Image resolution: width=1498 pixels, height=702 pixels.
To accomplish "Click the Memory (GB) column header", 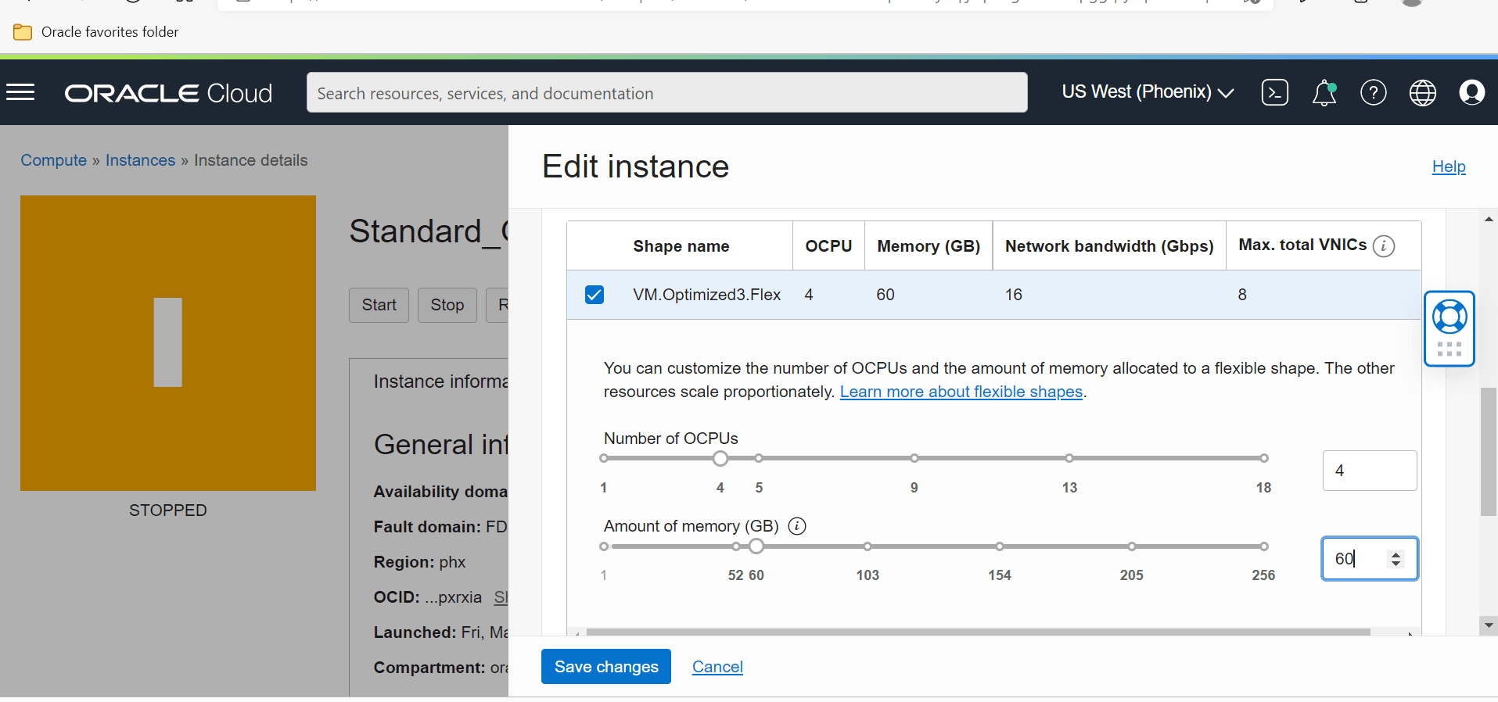I will [x=929, y=246].
